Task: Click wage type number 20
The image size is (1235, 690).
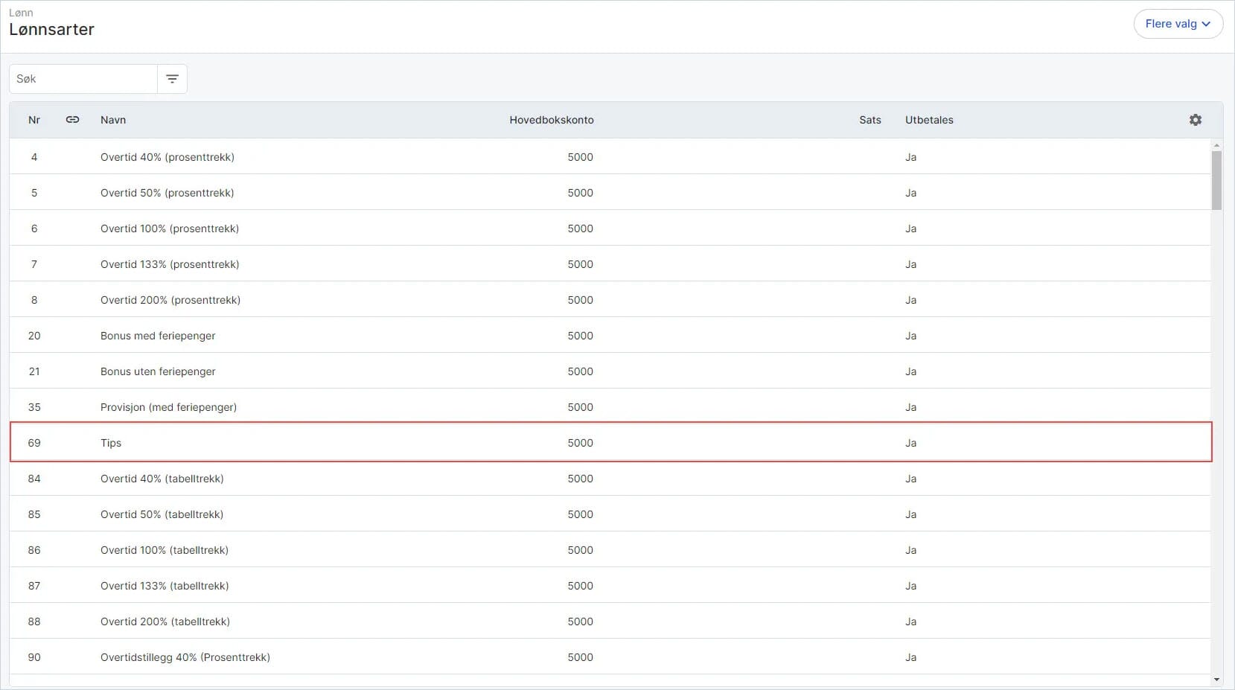Action: 34,336
